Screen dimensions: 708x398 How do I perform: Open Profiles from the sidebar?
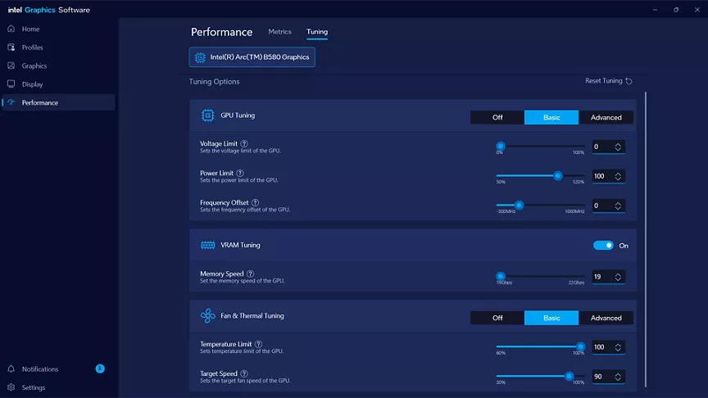(11, 47)
